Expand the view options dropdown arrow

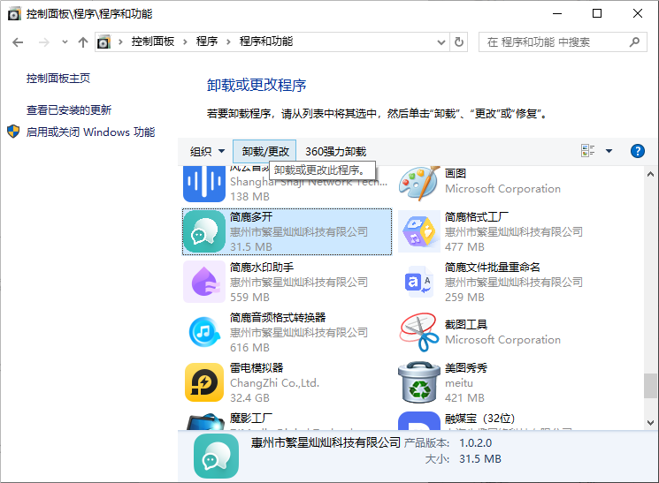point(609,151)
